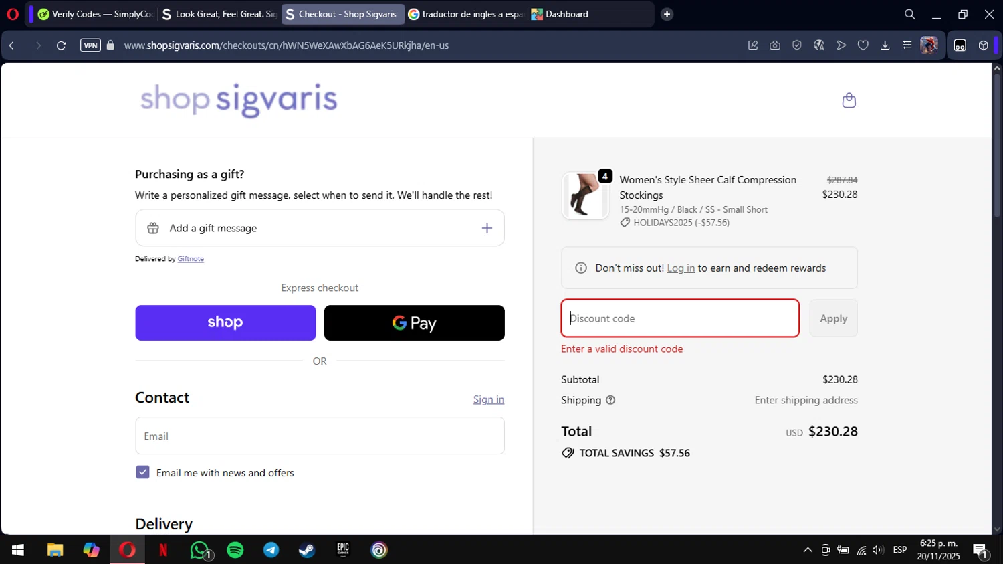Switch to Verify Codes SimplyCodes tab

click(x=95, y=14)
